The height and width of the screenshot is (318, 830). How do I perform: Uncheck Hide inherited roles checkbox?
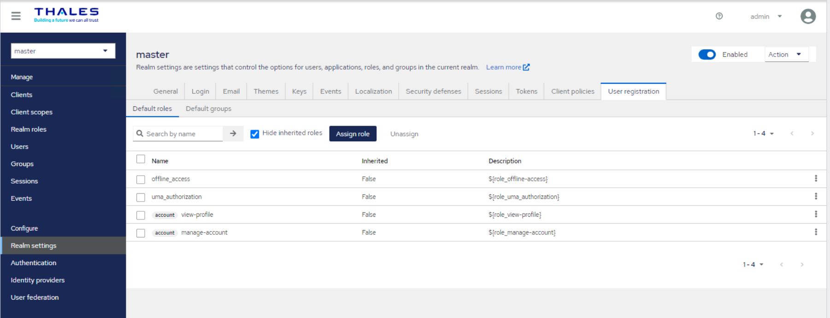point(254,134)
